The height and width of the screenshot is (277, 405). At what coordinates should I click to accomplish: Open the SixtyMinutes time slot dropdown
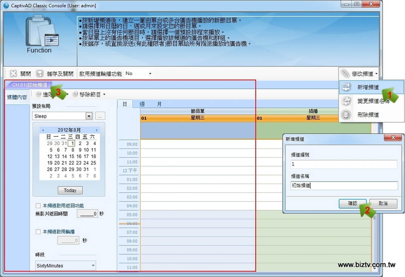pyautogui.click(x=93, y=266)
